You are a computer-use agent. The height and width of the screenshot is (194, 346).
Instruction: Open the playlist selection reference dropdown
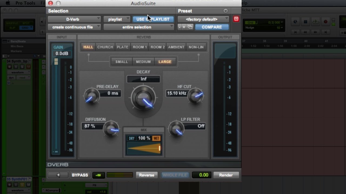pos(117,19)
